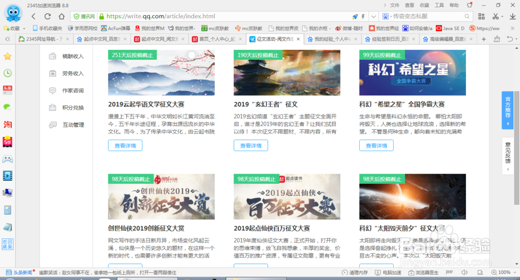Collapse the 官方推荐 side panel arrow
Image resolution: width=520 pixels, height=280 pixels.
(x=508, y=124)
